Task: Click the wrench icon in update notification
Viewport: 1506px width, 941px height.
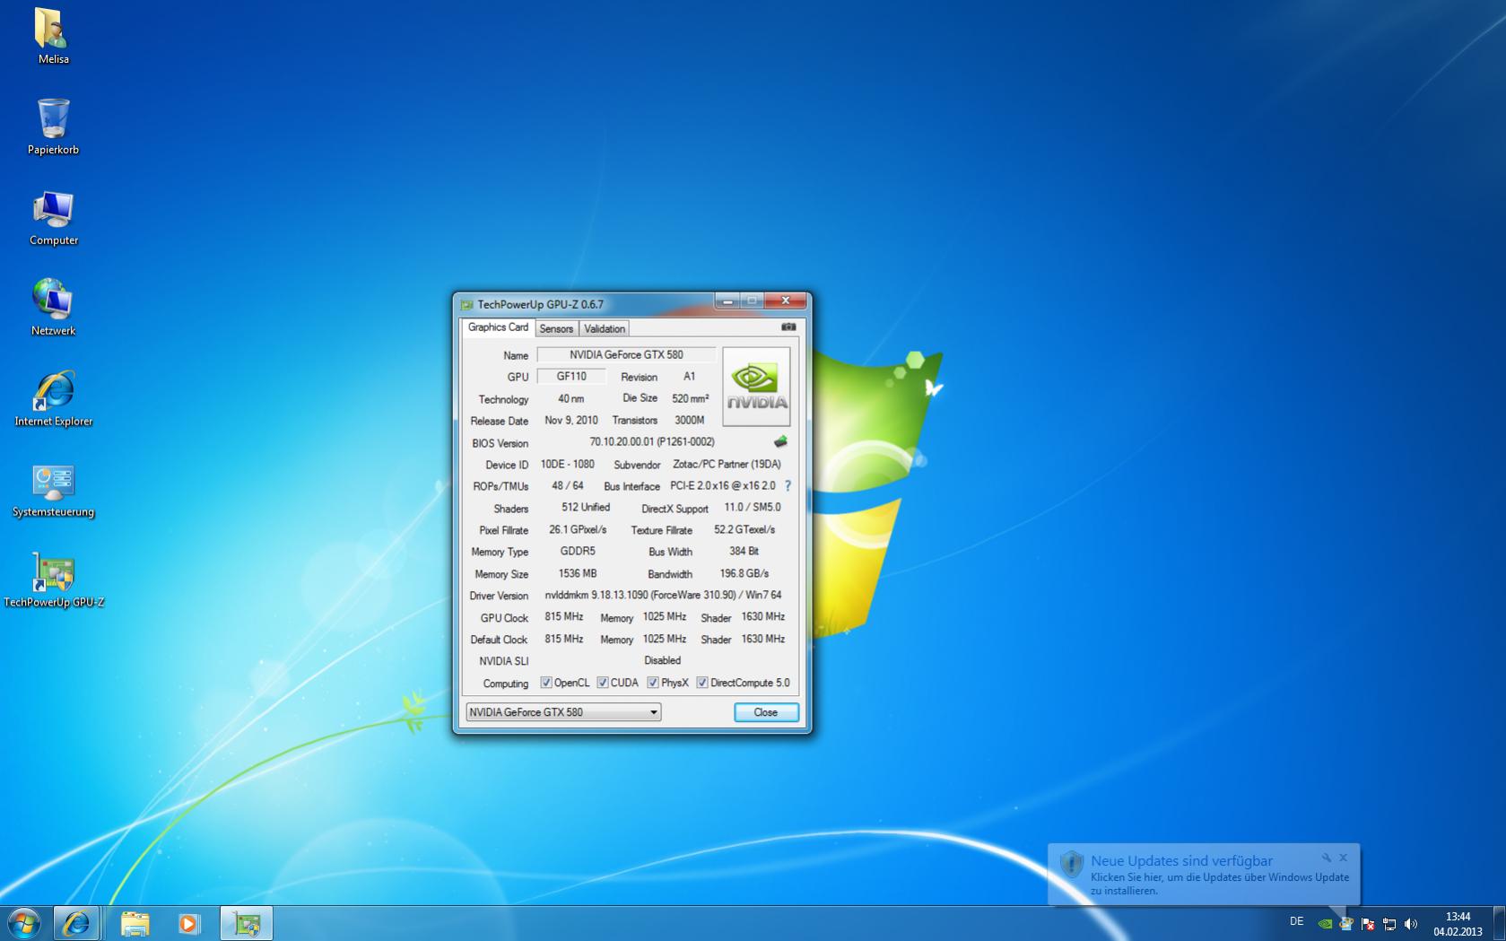Action: 1327,858
